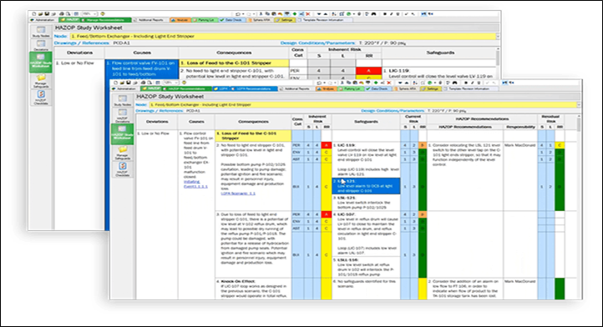The width and height of the screenshot is (603, 327).
Task: Open Settings tab in front window
Action: (x=431, y=88)
